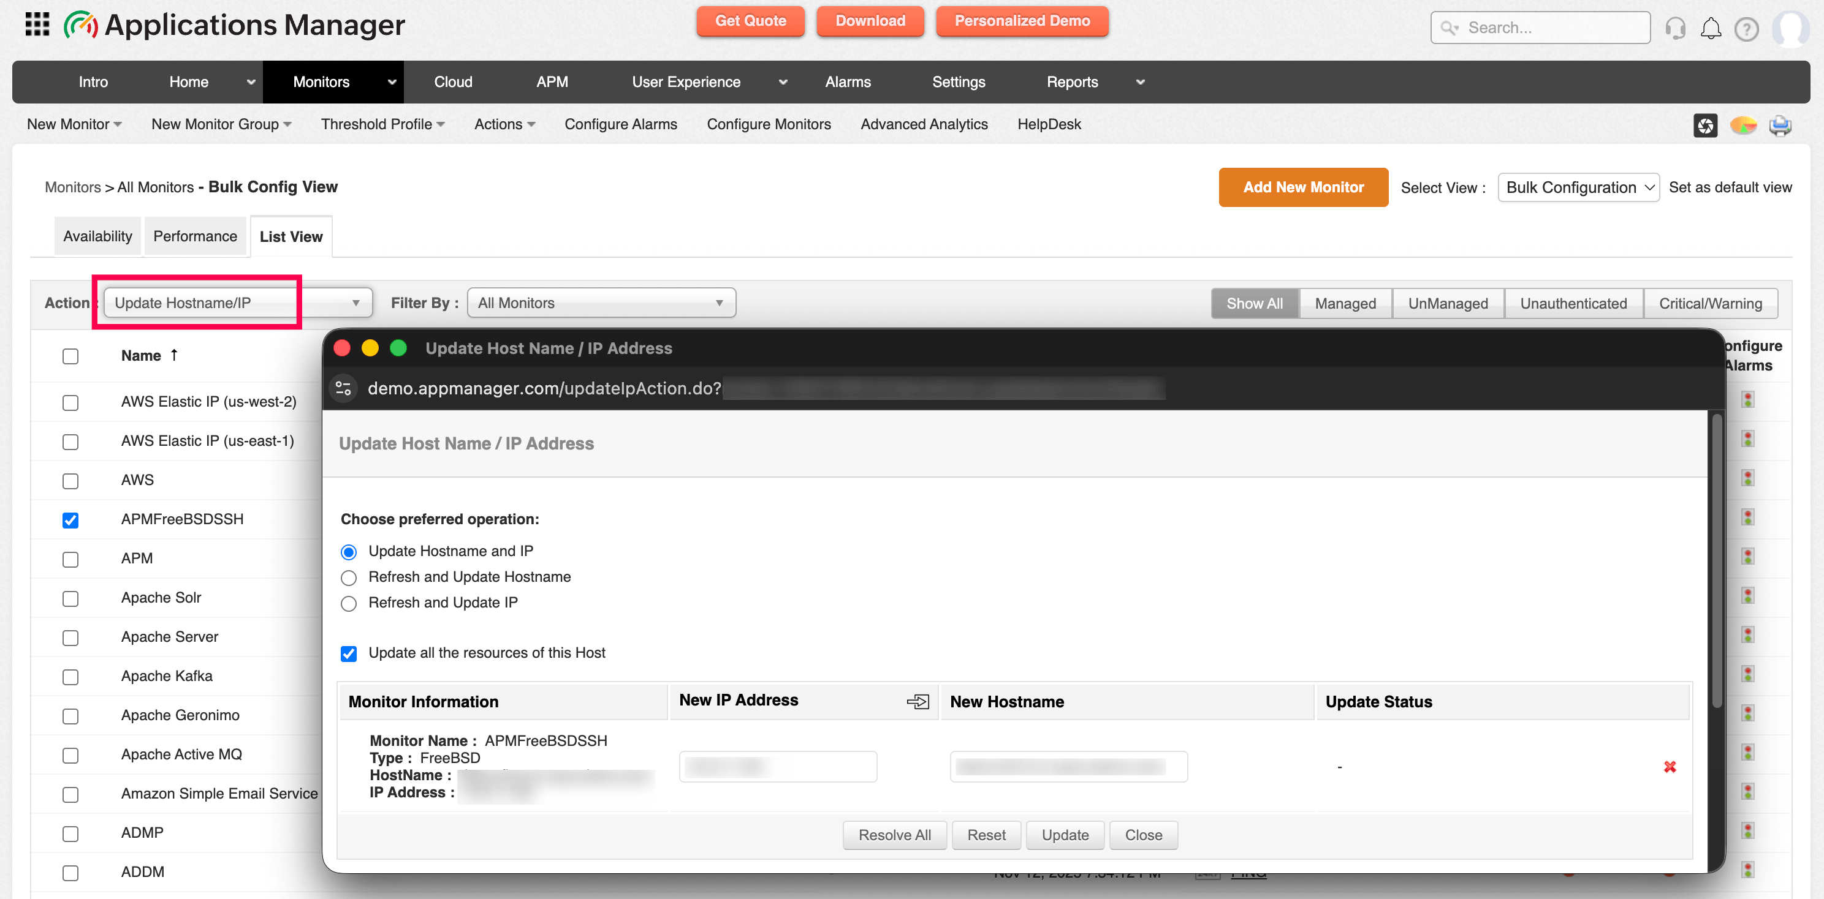Click the search magnifier icon
1824x899 pixels.
(x=1450, y=28)
